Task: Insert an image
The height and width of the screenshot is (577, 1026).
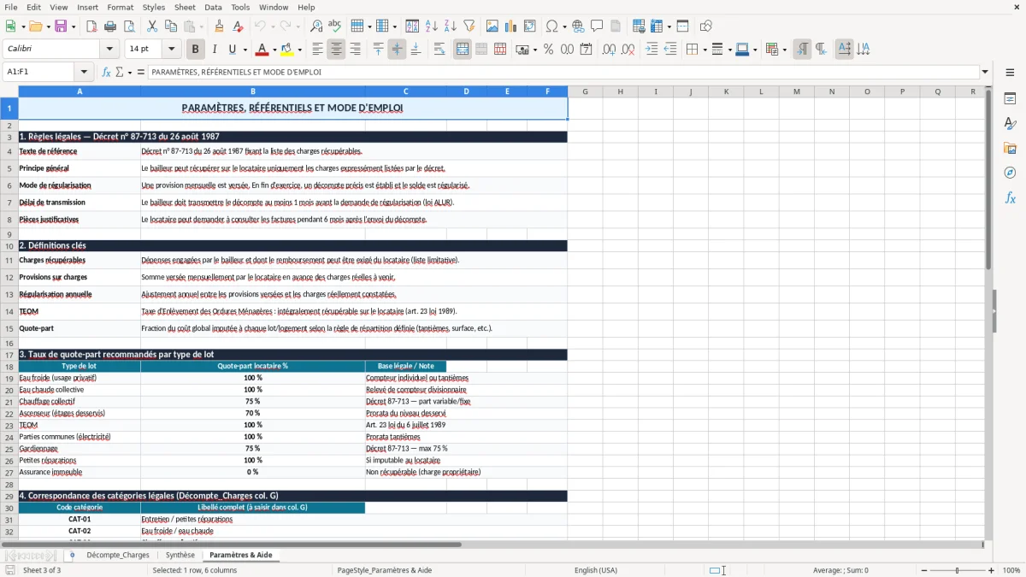Action: tap(492, 26)
